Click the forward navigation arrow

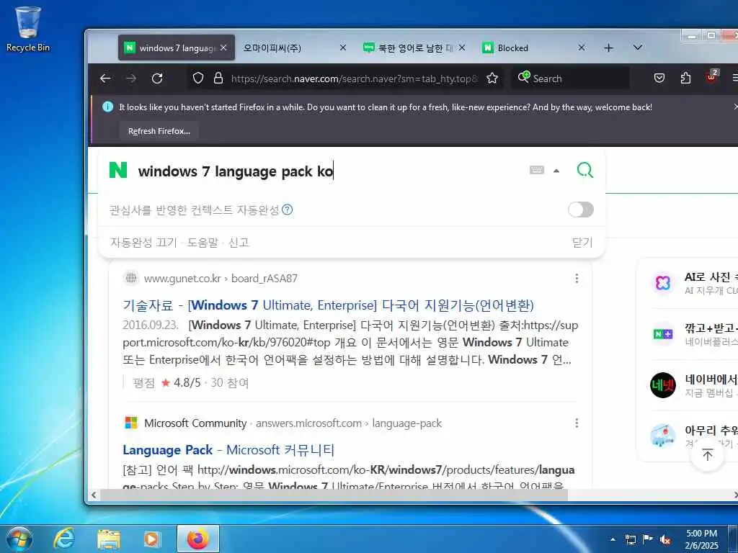pyautogui.click(x=131, y=78)
